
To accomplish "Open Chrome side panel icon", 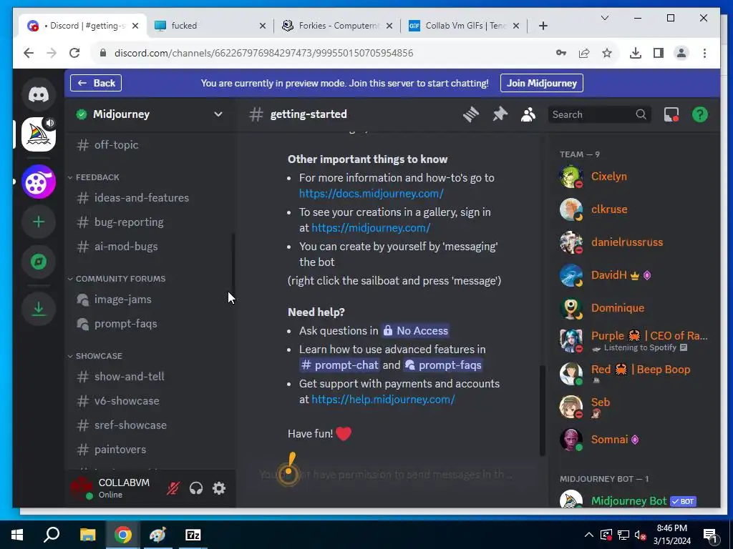I will tap(659, 53).
